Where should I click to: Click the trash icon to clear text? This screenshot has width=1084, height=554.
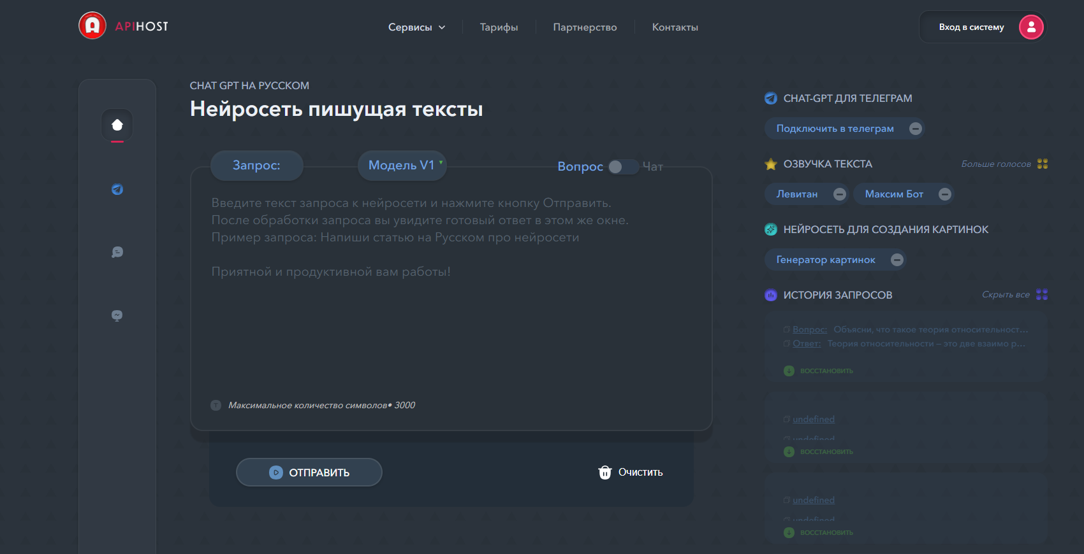(x=604, y=472)
